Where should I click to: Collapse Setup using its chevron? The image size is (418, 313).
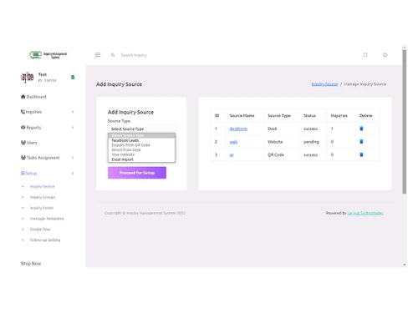[x=73, y=174]
